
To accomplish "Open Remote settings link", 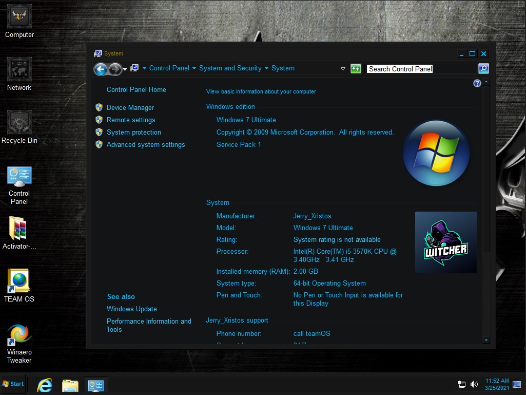I will click(x=131, y=120).
